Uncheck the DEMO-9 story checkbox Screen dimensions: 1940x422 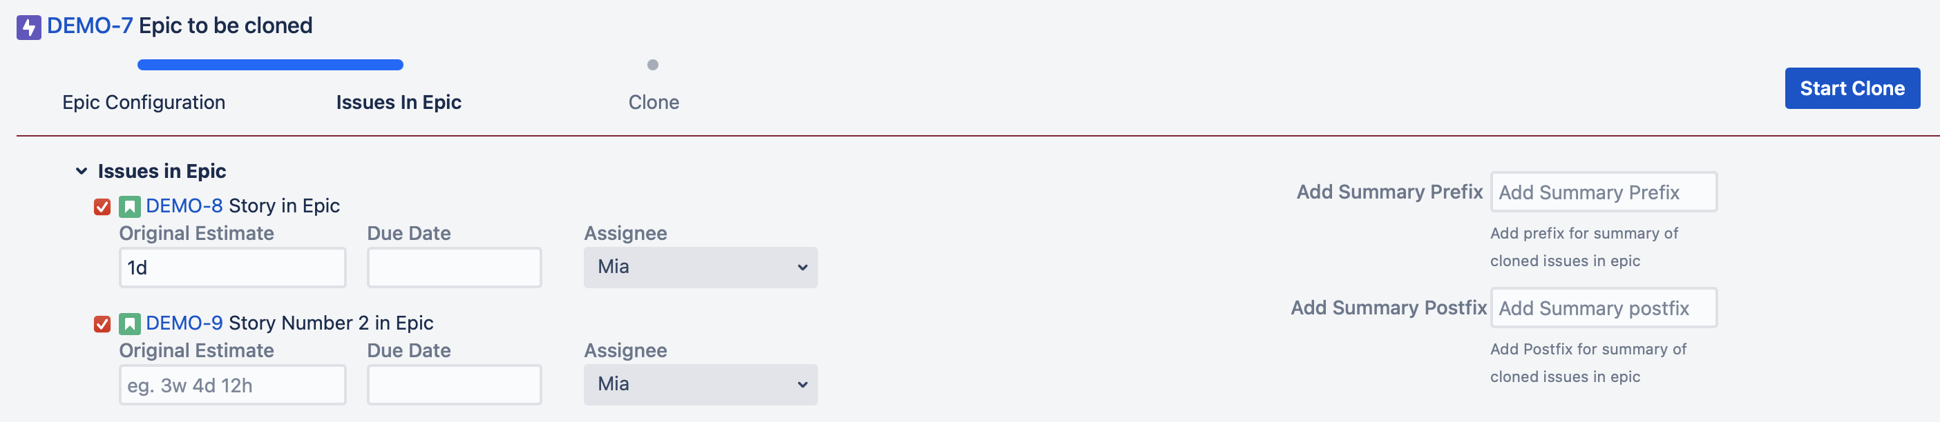click(102, 323)
